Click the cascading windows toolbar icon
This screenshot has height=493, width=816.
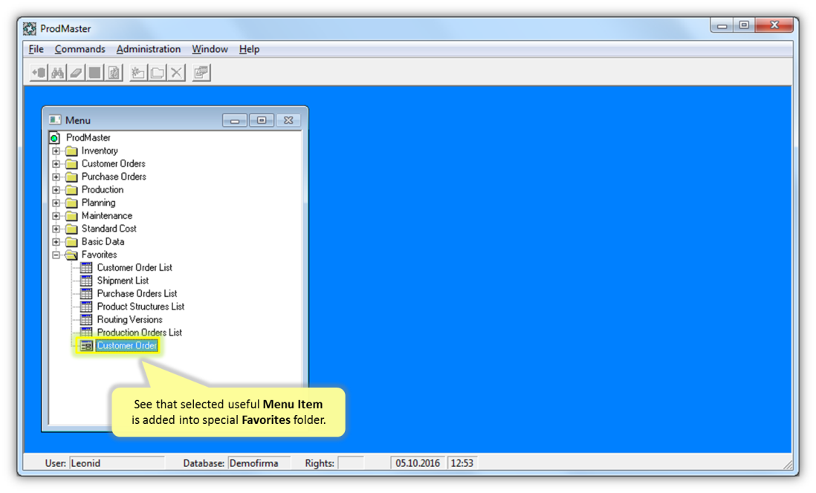click(x=201, y=73)
